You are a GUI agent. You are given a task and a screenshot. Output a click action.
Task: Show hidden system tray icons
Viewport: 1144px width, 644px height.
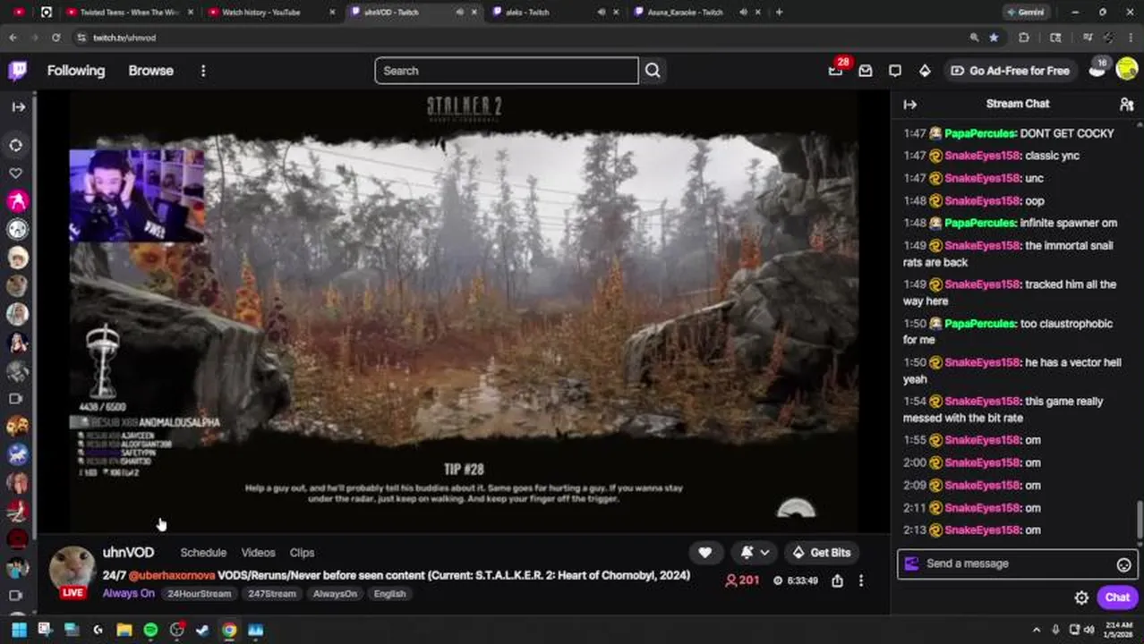1037,630
